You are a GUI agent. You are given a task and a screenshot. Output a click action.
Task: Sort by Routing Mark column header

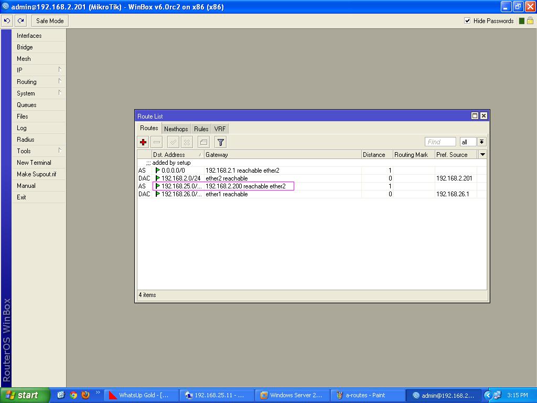coord(414,155)
